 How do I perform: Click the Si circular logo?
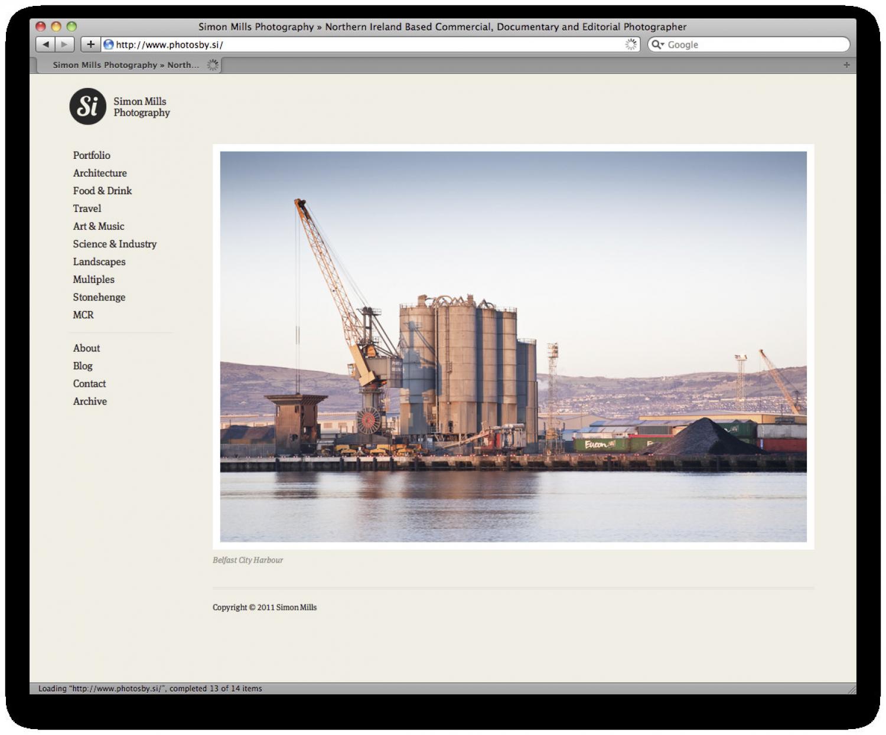point(88,107)
